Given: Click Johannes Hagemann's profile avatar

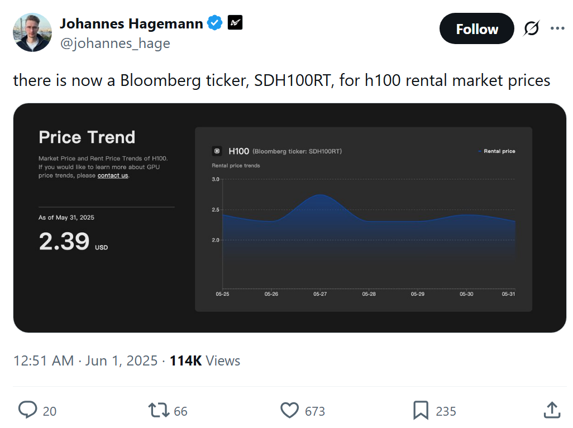Looking at the screenshot, I should click(32, 32).
